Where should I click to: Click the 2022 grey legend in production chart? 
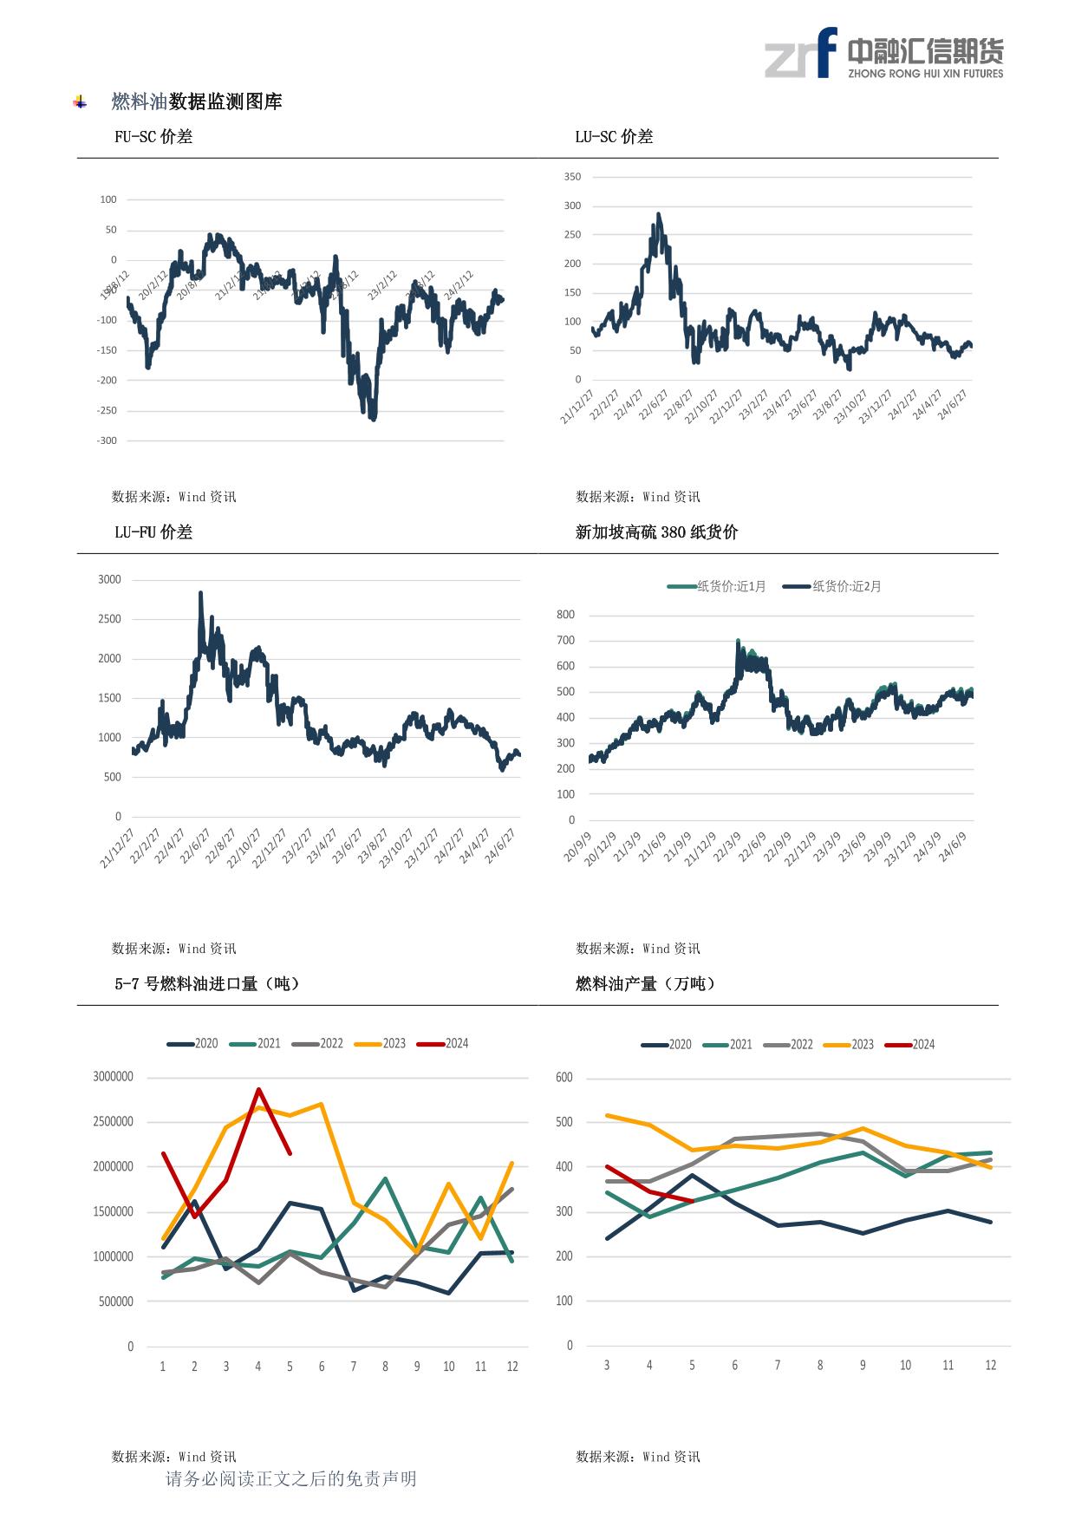[788, 1044]
